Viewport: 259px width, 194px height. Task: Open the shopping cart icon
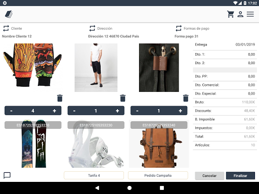(x=231, y=14)
